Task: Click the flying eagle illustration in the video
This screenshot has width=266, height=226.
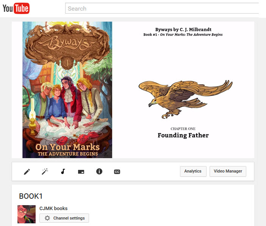Action: pyautogui.click(x=185, y=97)
